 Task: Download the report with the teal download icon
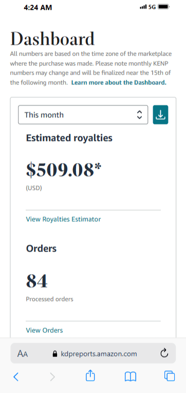click(160, 115)
